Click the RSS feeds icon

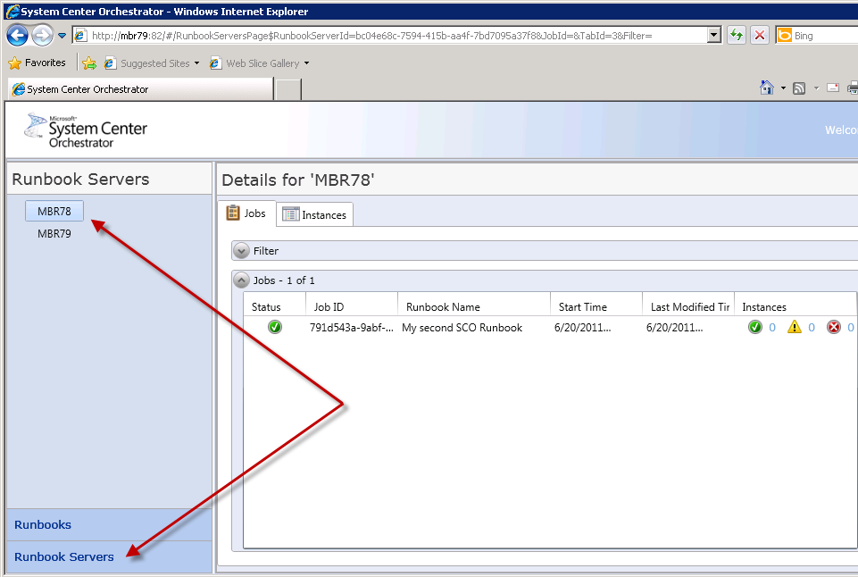799,88
